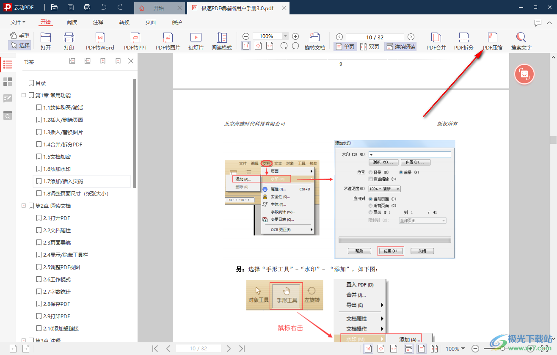Click fit width icon in toolbar
The height and width of the screenshot is (355, 557).
pos(270,46)
